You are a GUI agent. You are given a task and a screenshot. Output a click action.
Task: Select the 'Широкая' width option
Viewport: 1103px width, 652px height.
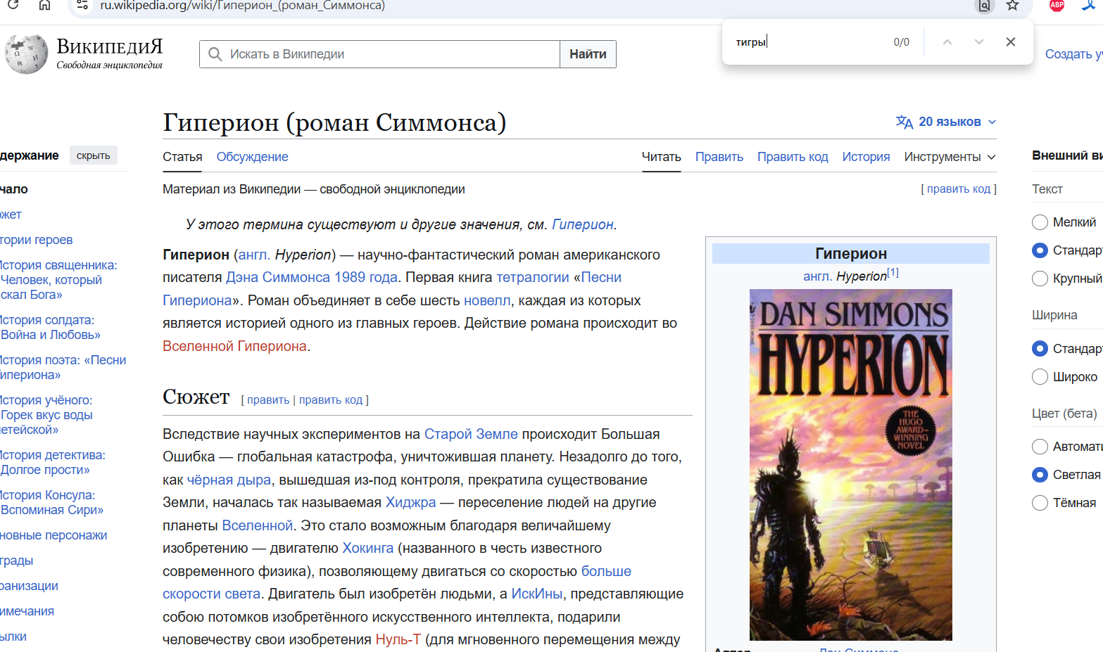click(1040, 377)
